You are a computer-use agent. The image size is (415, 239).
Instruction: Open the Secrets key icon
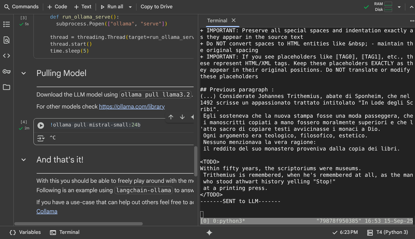(x=6, y=71)
